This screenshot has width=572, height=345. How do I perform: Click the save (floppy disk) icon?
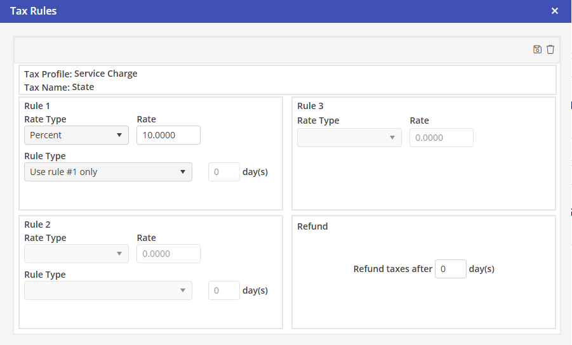(x=537, y=49)
